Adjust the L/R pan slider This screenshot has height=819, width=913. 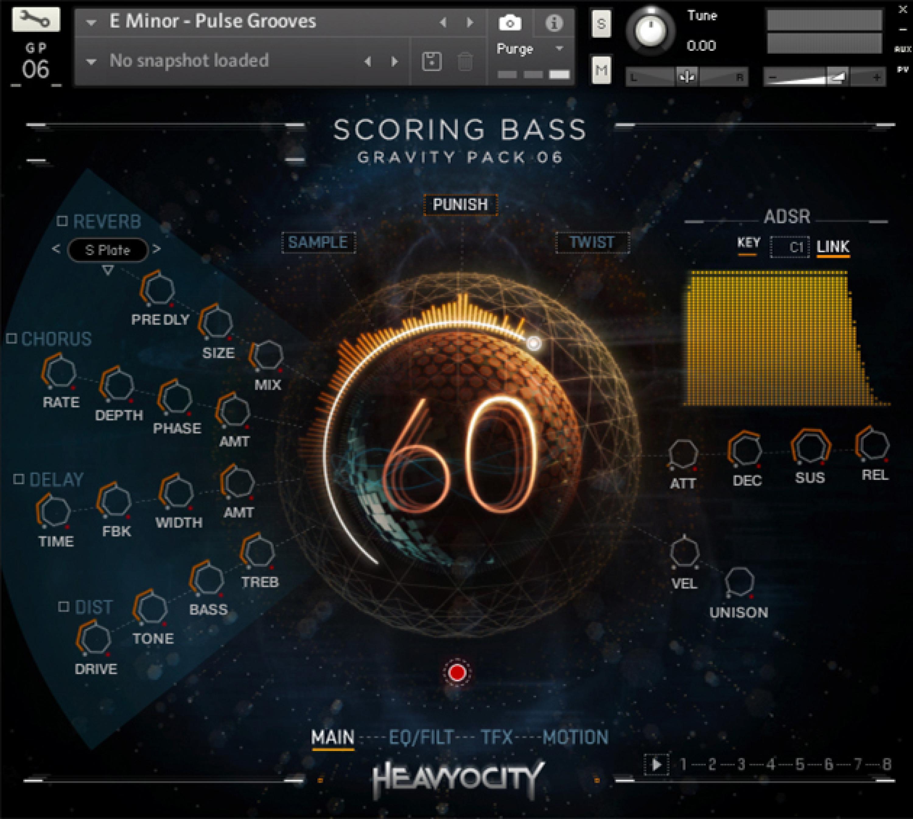[687, 77]
